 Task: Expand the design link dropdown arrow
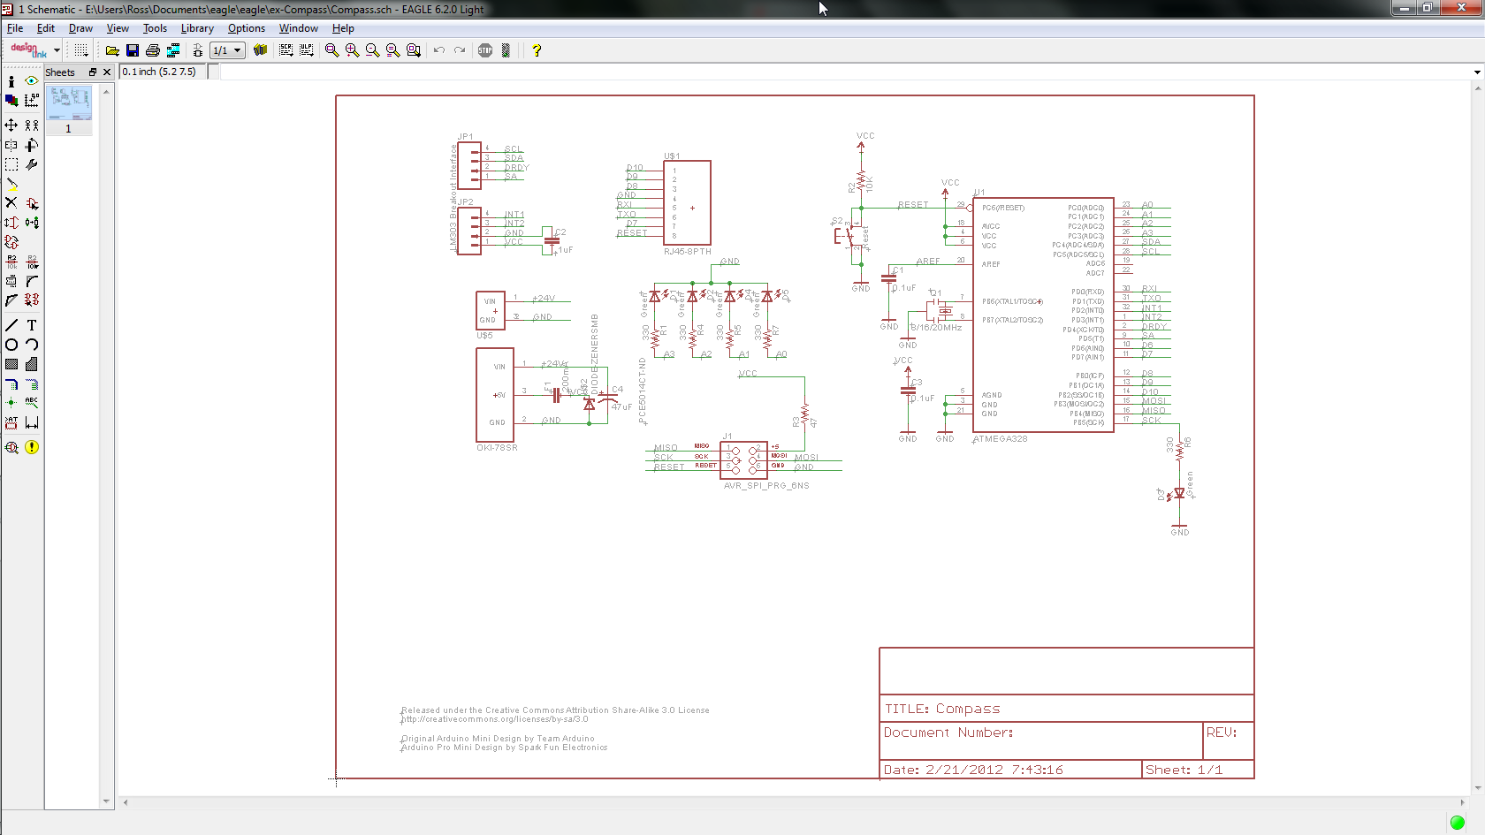(56, 50)
